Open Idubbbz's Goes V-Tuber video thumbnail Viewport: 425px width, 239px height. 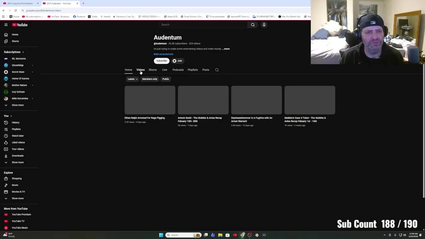[310, 100]
